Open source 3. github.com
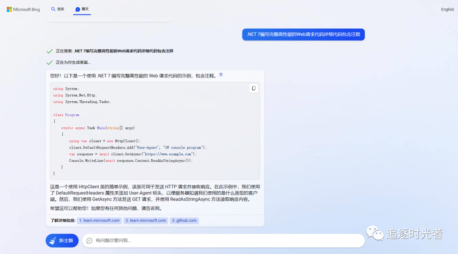Screen dimensions: 458x254 point(184,221)
